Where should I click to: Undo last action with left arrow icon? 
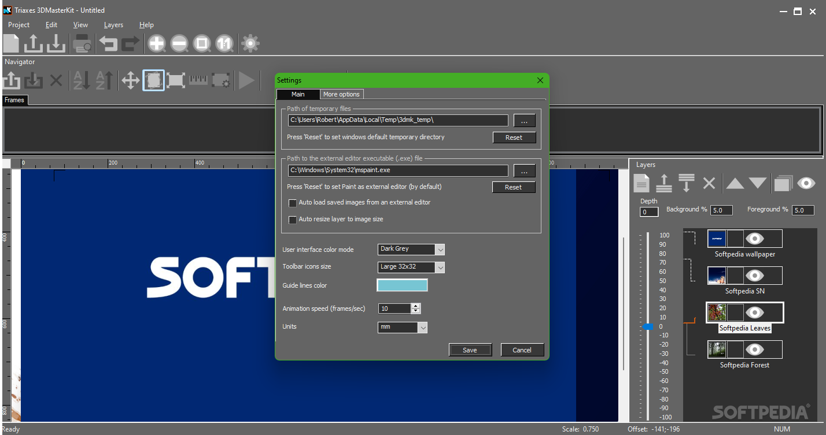click(108, 43)
